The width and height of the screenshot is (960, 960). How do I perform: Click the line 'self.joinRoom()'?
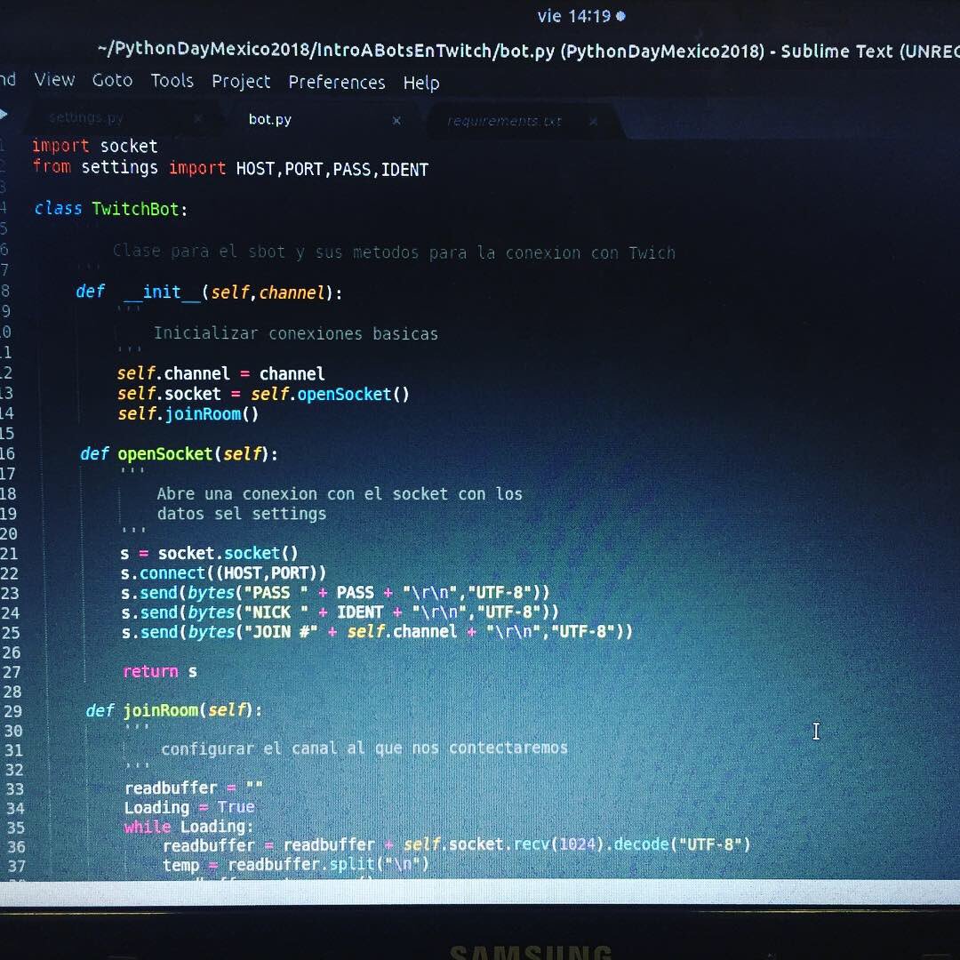[x=188, y=414]
